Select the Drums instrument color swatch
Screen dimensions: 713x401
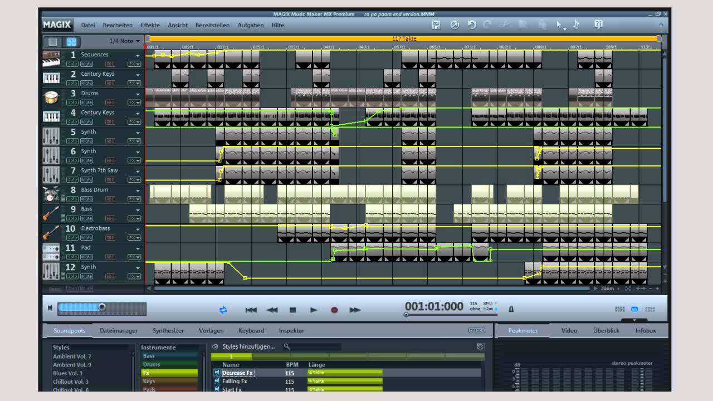[x=169, y=364]
